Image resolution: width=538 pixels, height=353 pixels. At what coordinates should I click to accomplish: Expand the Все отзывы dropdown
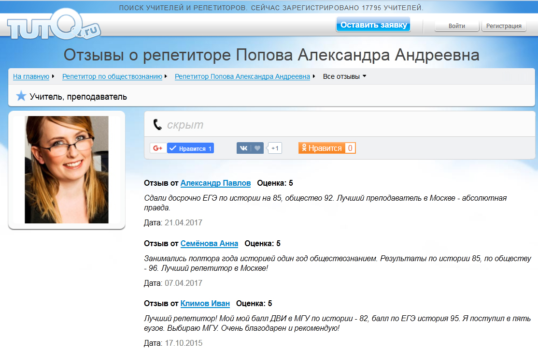[344, 76]
